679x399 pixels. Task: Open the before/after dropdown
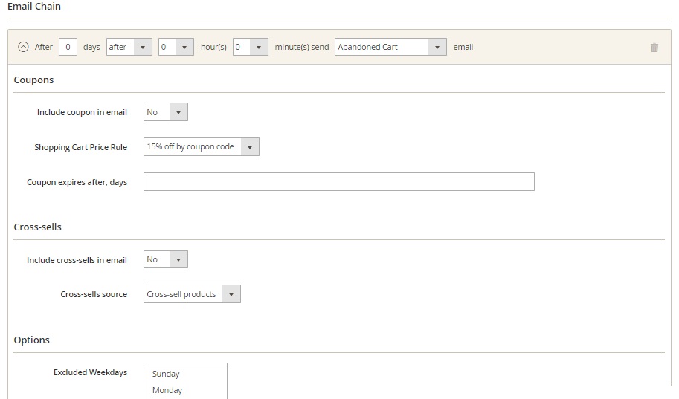click(129, 47)
